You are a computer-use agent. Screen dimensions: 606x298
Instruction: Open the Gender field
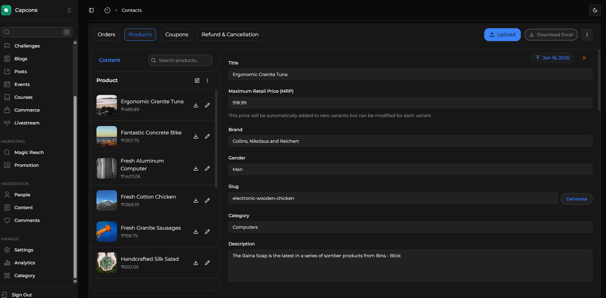click(x=410, y=169)
